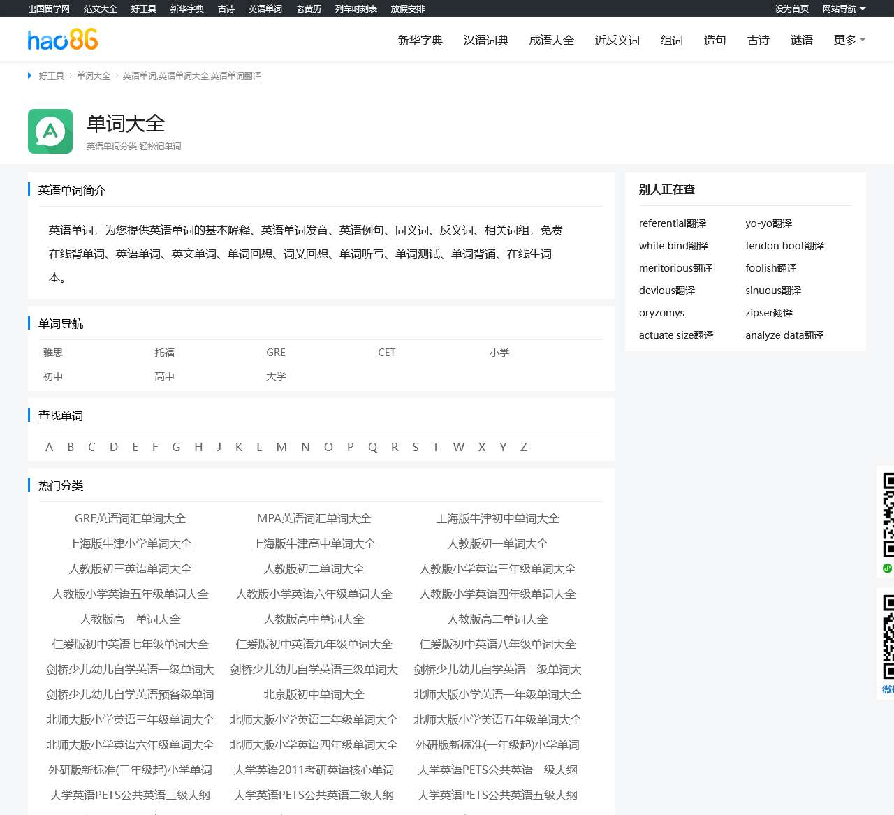Expand the 更多 dropdown in navigation
Screen dimensions: 894x815
click(849, 41)
